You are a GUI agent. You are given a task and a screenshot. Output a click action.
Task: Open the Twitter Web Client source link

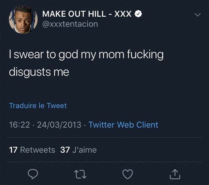click(x=123, y=125)
